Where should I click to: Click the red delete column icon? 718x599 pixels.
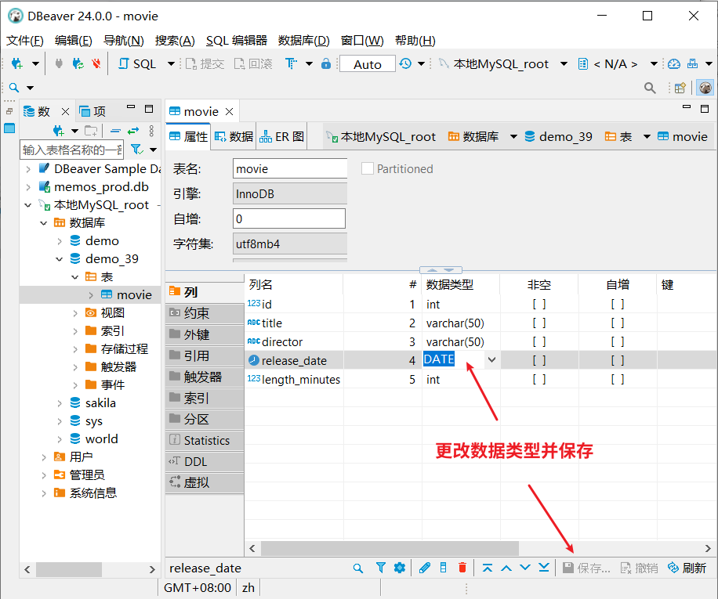[x=462, y=568]
